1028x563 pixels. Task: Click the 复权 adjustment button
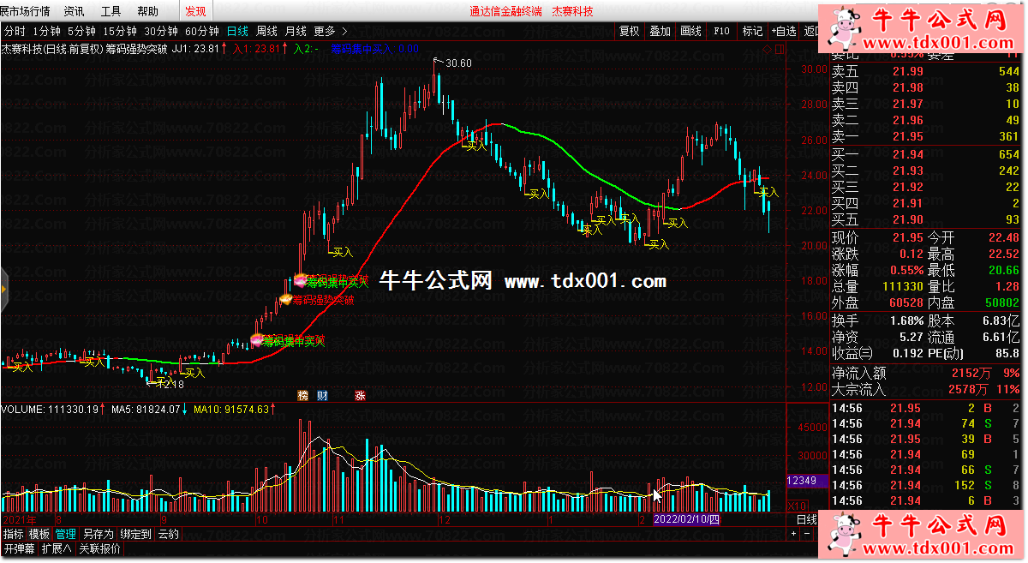(629, 32)
